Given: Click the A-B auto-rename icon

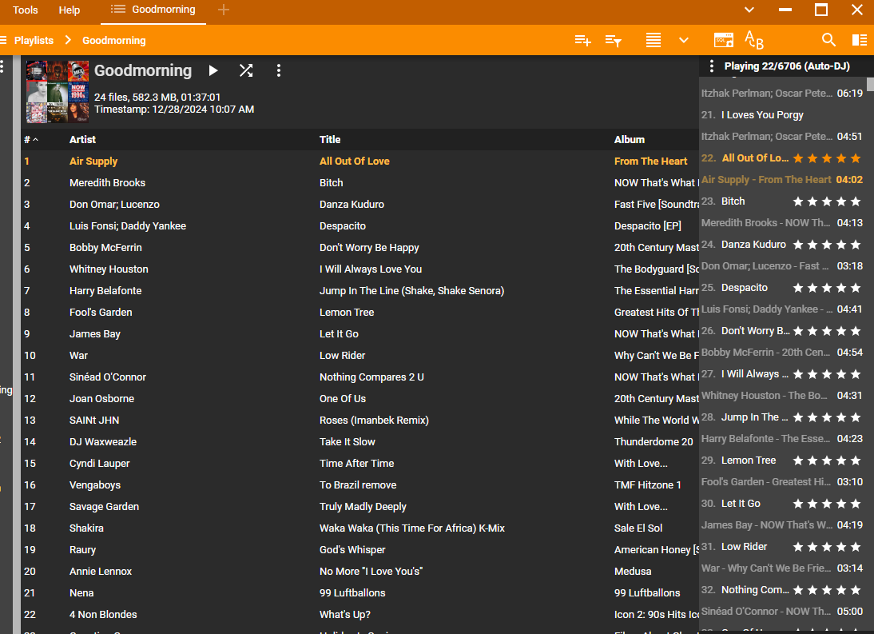Looking at the screenshot, I should click(x=753, y=40).
